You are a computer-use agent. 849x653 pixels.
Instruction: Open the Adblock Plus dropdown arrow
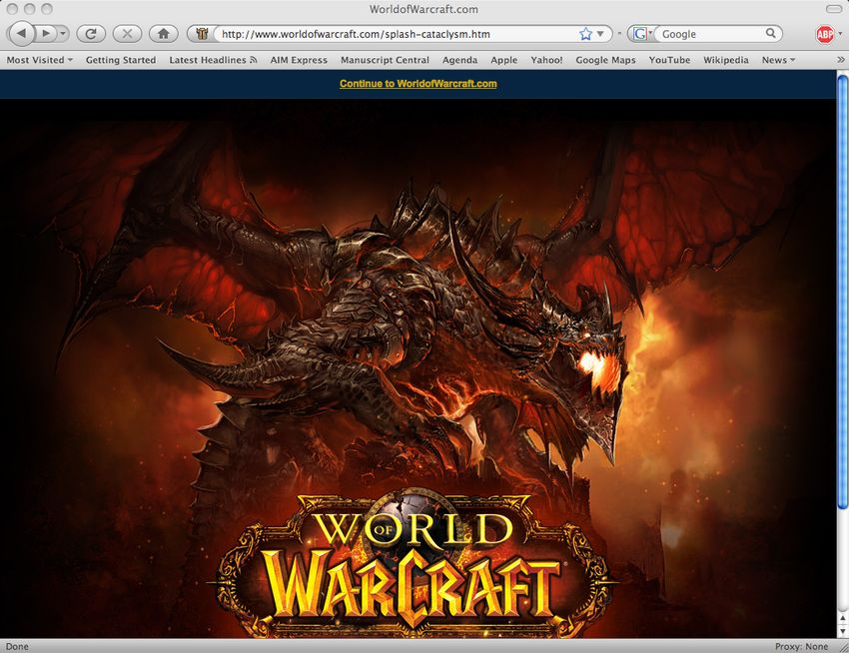click(x=840, y=34)
